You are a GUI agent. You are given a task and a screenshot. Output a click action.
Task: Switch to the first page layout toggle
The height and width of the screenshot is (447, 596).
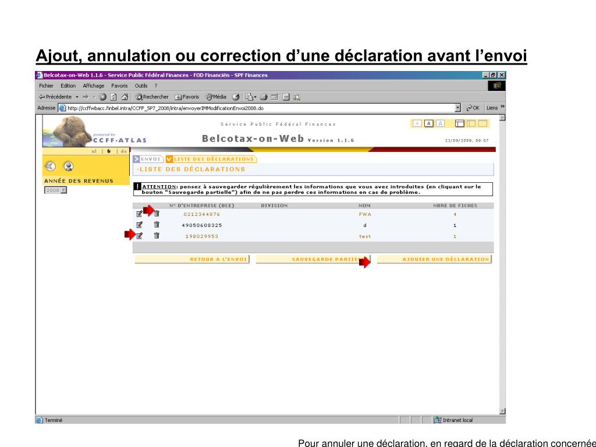point(460,123)
